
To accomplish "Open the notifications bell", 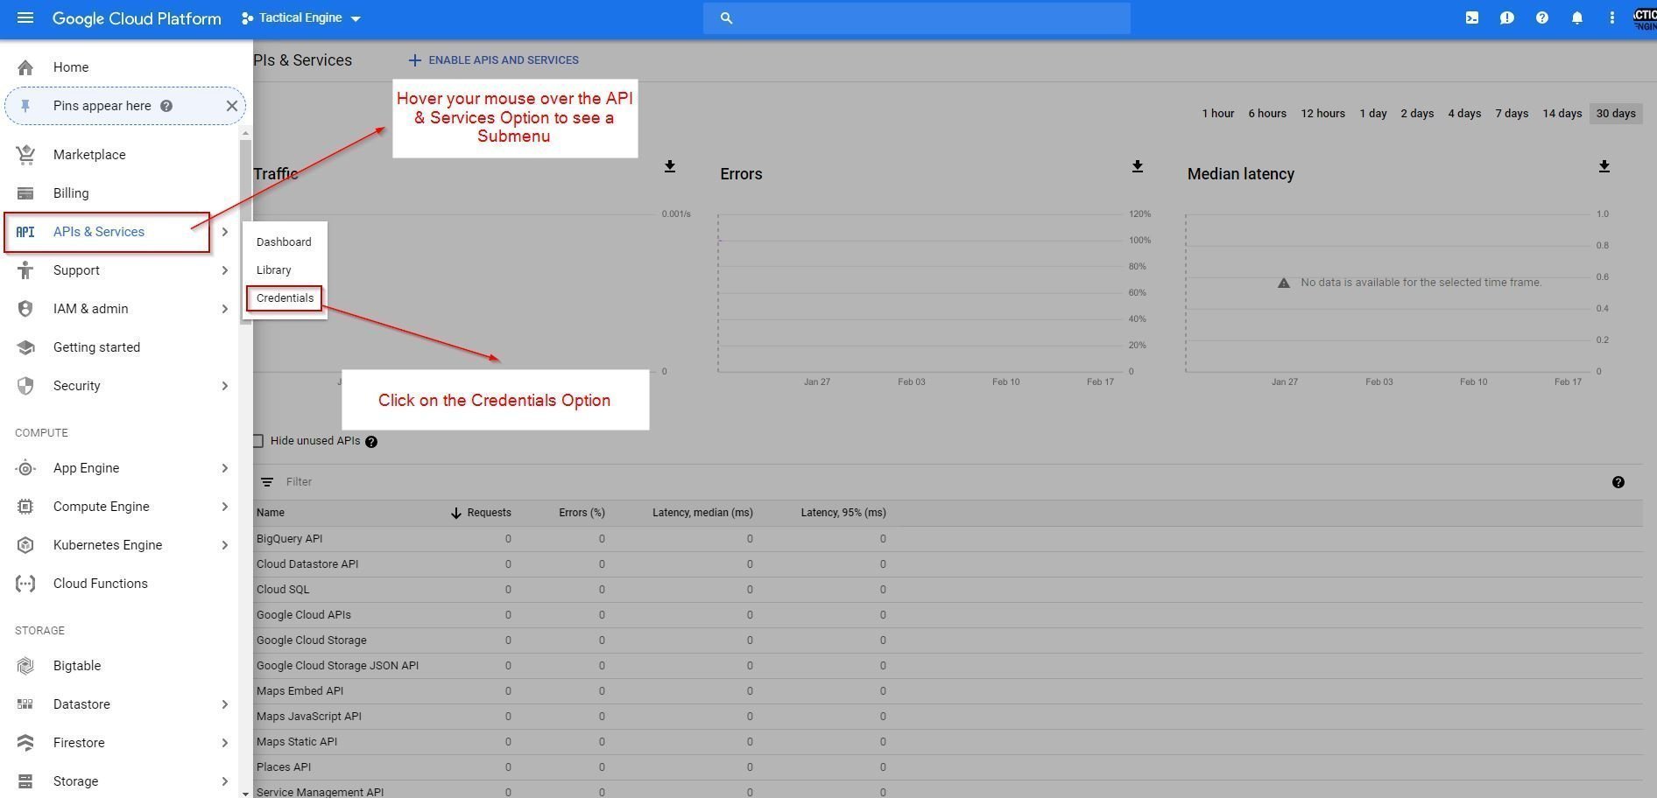I will (1577, 17).
